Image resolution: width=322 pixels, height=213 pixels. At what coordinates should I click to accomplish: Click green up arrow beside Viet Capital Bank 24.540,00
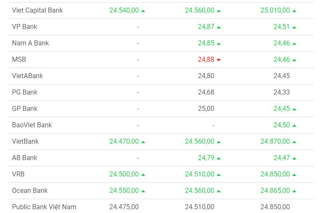(x=143, y=11)
